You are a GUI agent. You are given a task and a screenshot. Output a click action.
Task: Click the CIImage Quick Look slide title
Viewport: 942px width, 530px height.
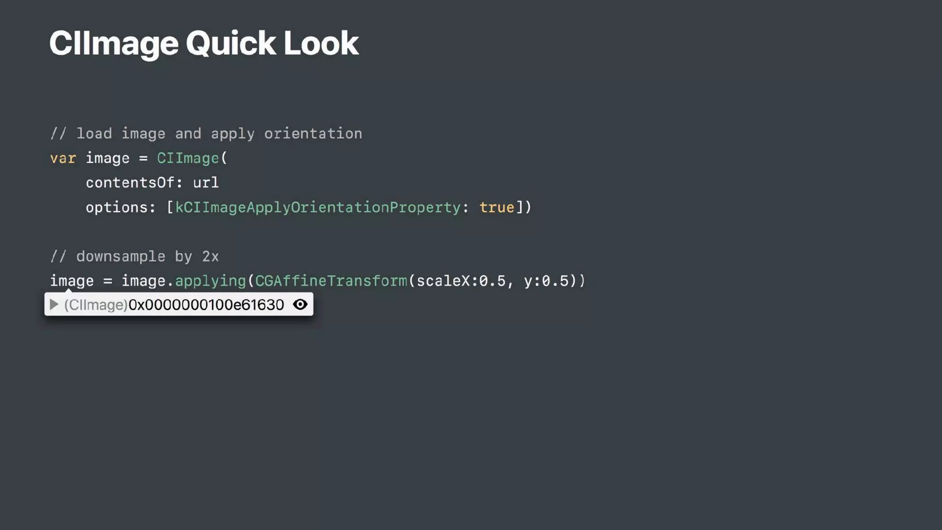(204, 43)
